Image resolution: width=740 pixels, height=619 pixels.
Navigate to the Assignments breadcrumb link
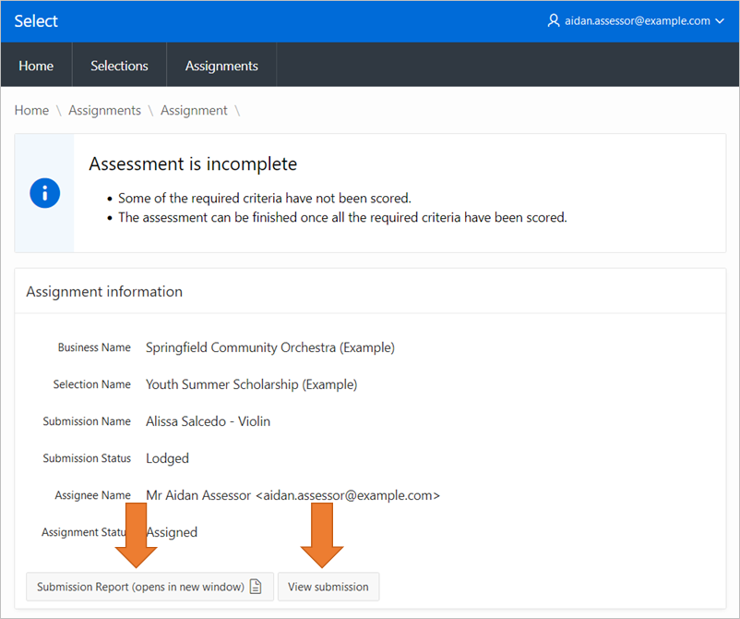tap(104, 110)
